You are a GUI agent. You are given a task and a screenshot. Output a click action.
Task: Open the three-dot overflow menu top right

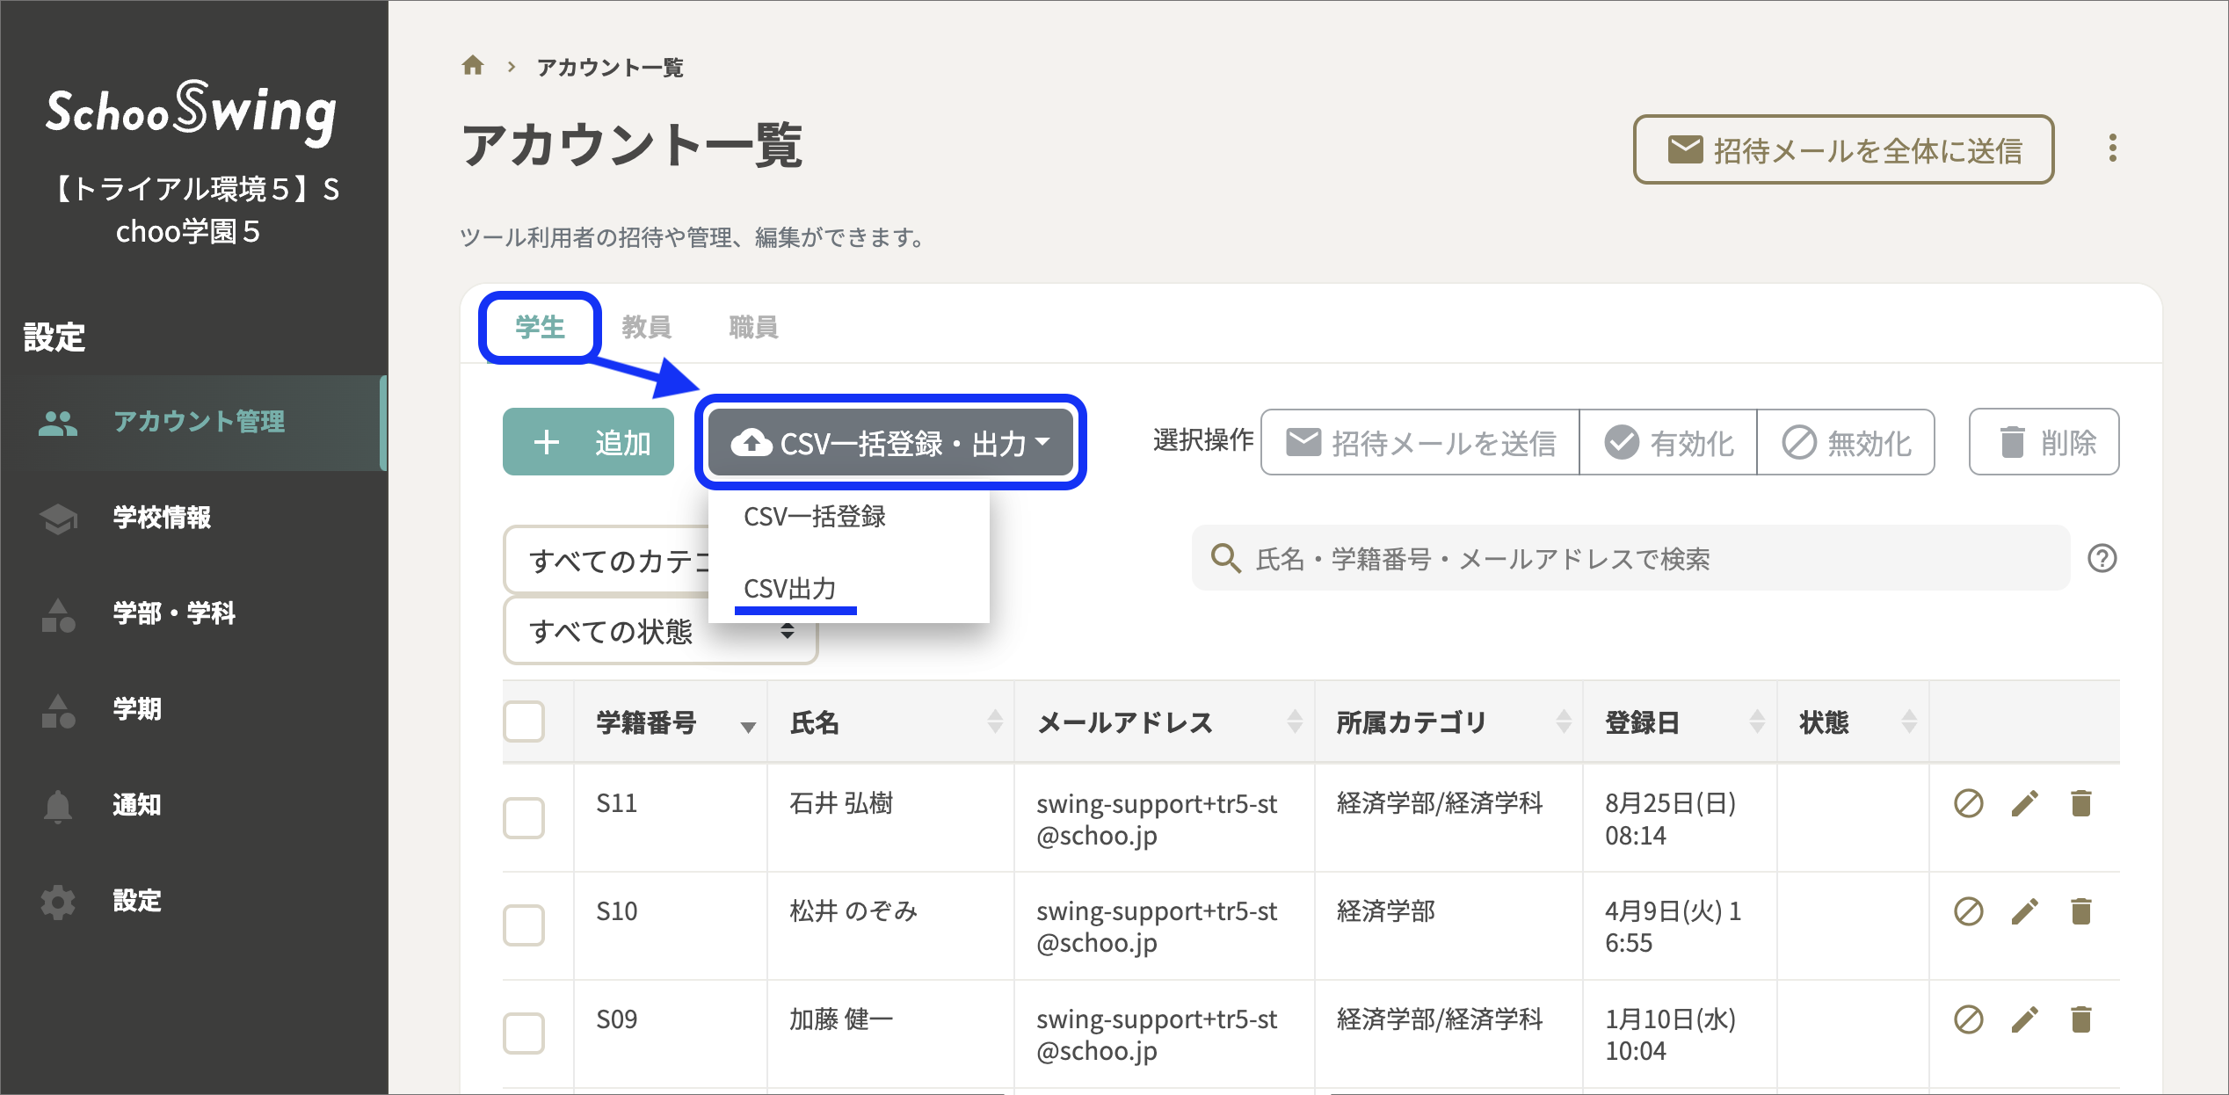coord(2113,149)
